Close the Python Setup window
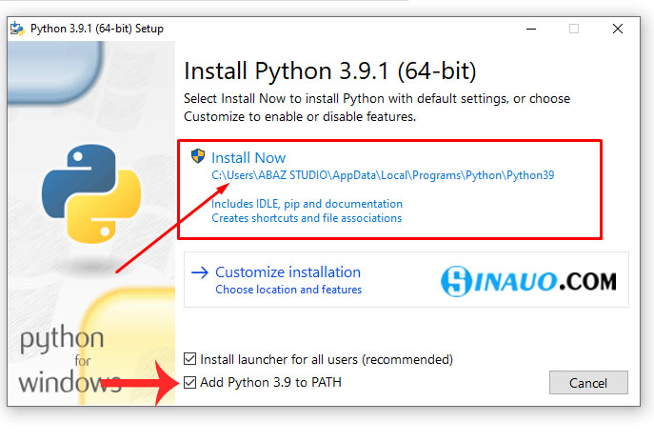The height and width of the screenshot is (442, 654). (618, 29)
